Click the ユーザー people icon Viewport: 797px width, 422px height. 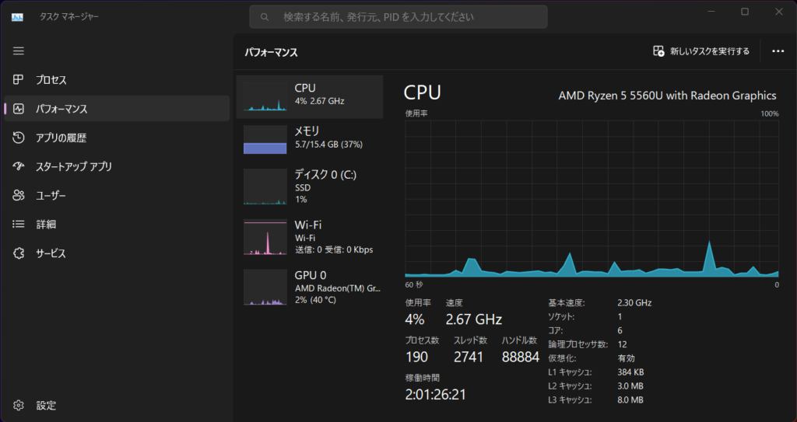19,196
